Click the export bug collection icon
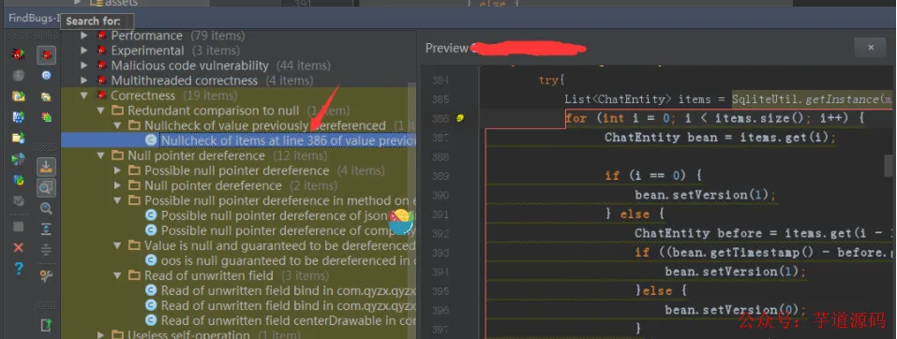Screen dimensions: 897x339 point(46,325)
